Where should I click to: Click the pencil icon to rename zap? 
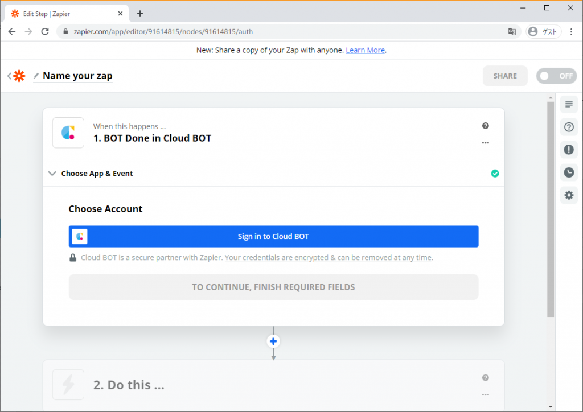pos(36,76)
